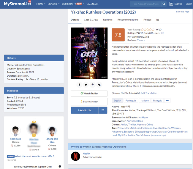Open the list options icon beside Add to List

(103, 110)
